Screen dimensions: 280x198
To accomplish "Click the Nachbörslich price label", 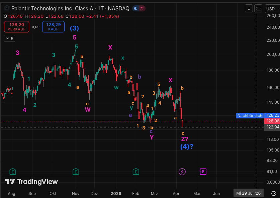I will pyautogui.click(x=250, y=115).
